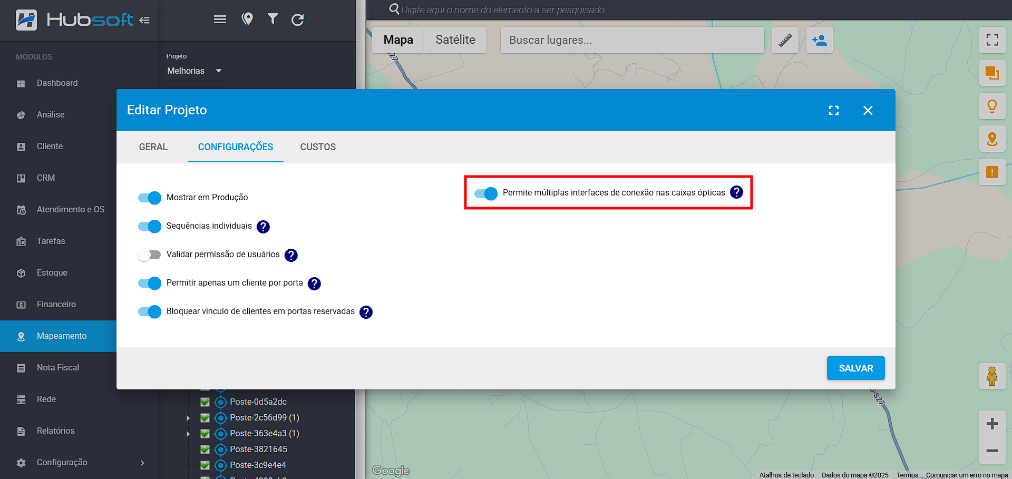
Task: Open help for Sequências individuais
Action: [263, 227]
